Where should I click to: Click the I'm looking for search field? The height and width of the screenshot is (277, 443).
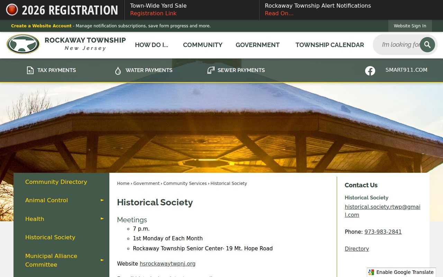(400, 45)
